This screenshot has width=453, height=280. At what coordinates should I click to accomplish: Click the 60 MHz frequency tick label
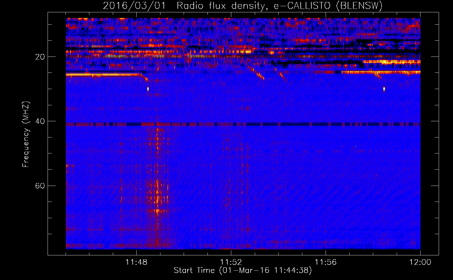click(x=40, y=186)
